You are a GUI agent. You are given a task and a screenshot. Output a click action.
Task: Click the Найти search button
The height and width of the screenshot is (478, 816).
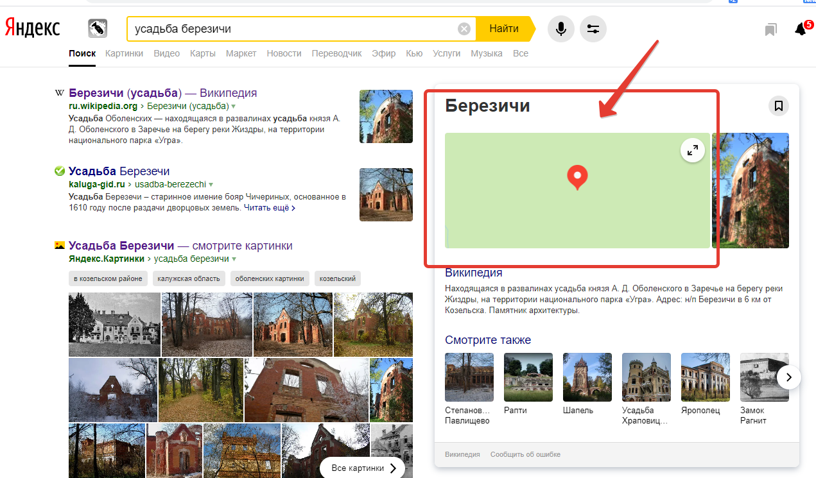pyautogui.click(x=505, y=29)
